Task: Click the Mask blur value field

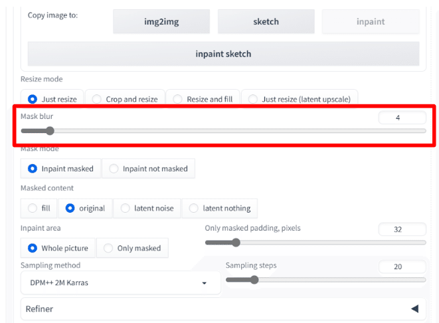Action: click(x=402, y=118)
